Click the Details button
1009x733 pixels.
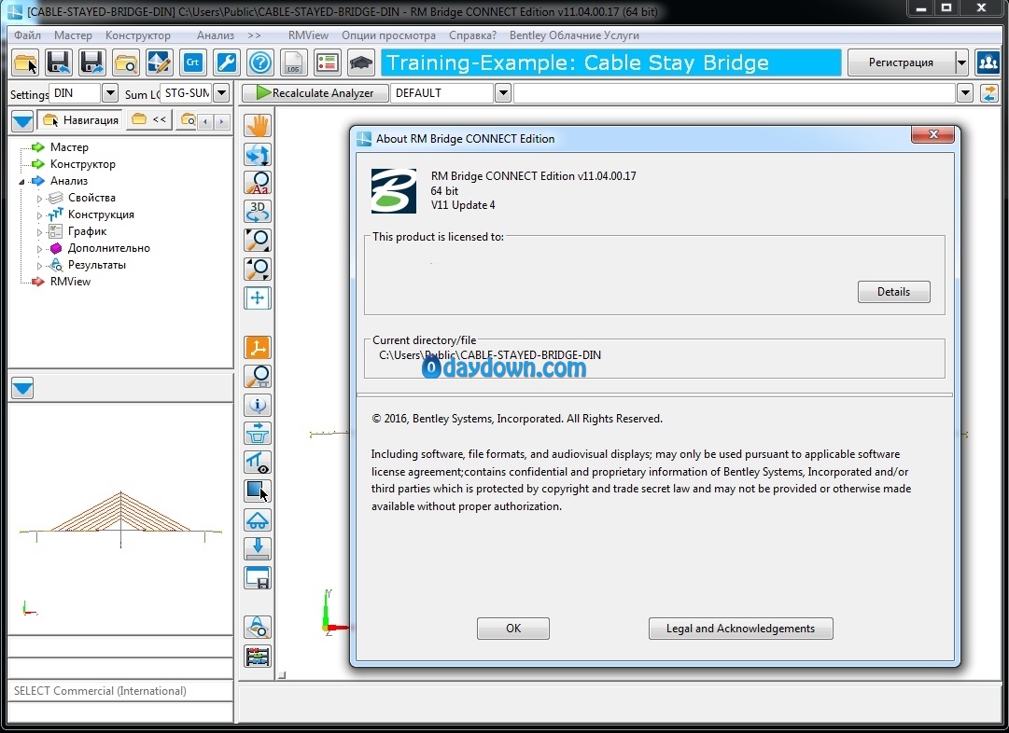(894, 291)
